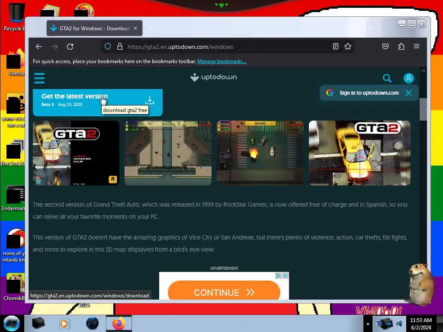Select the Enderman desktop icon
The image size is (443, 332).
[13, 198]
